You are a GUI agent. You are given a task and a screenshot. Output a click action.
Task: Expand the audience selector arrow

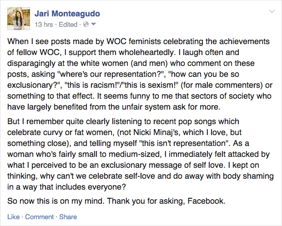[x=93, y=24]
